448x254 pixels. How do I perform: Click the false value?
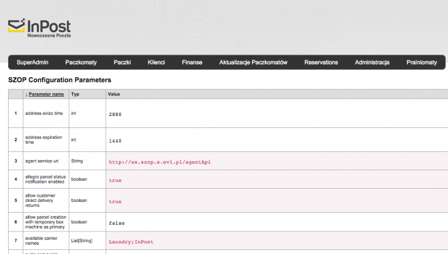click(x=116, y=223)
